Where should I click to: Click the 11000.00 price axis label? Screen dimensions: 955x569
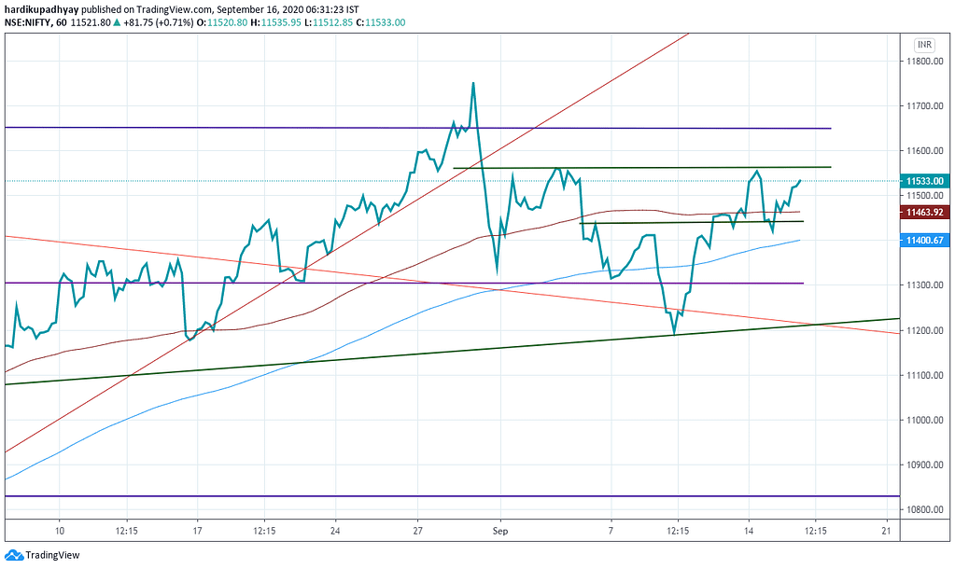[x=924, y=421]
